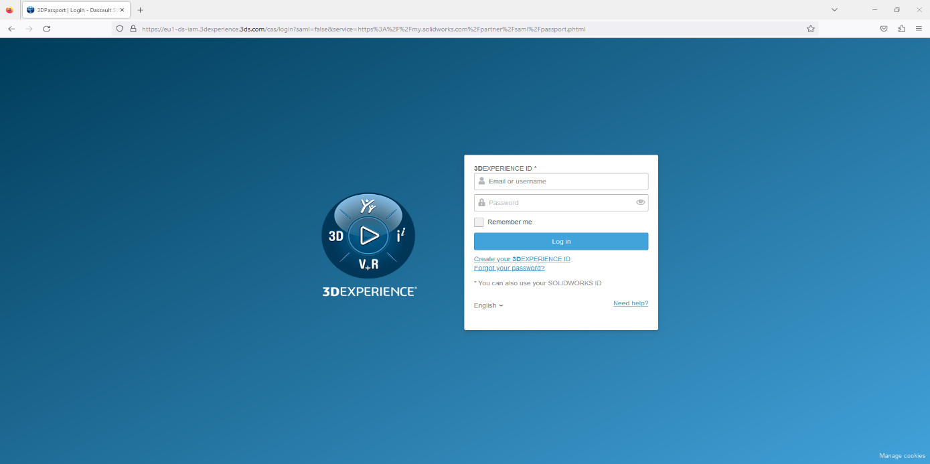Select the 3DPassport Login browser tab
The image size is (930, 464).
point(74,9)
